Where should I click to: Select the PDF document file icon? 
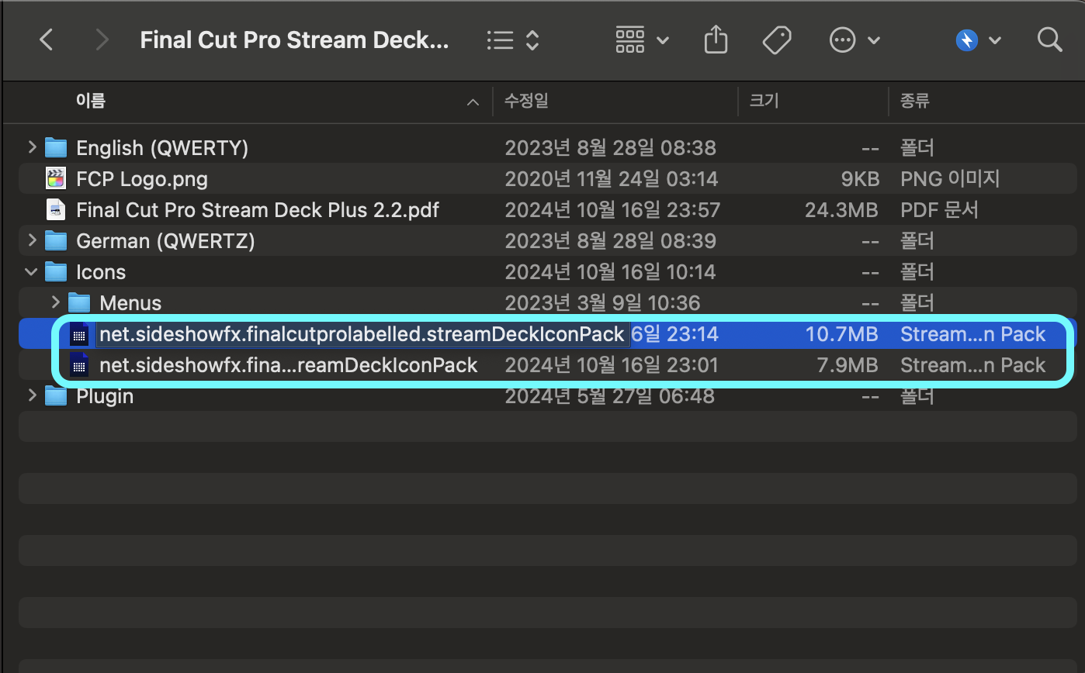point(56,209)
